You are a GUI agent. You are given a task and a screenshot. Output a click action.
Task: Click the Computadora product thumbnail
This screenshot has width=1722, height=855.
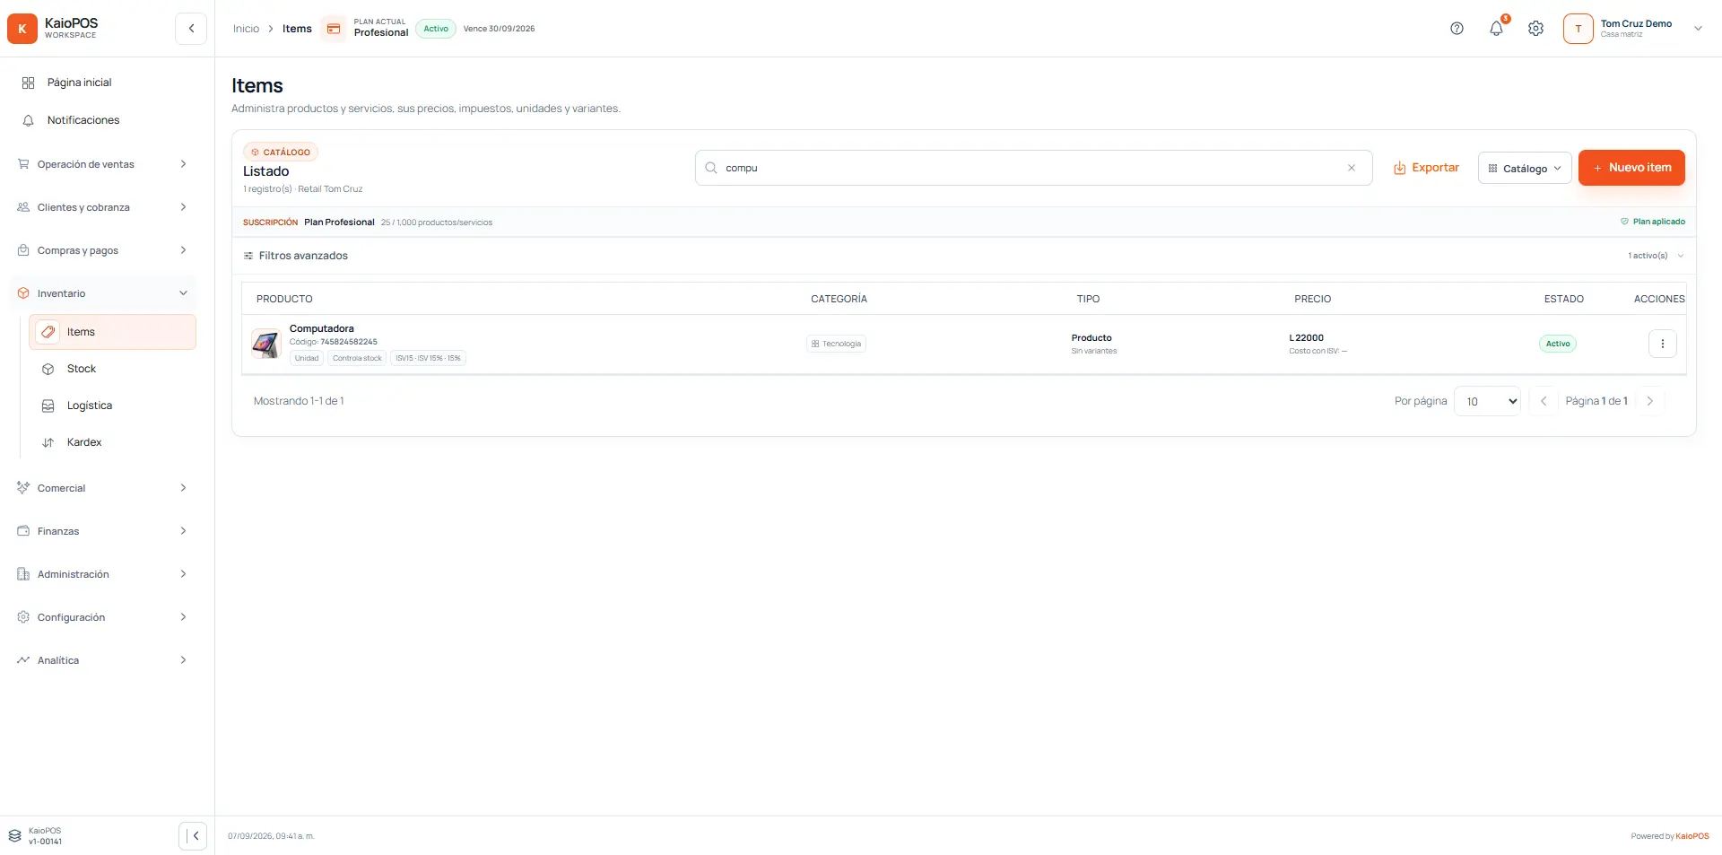tap(266, 344)
